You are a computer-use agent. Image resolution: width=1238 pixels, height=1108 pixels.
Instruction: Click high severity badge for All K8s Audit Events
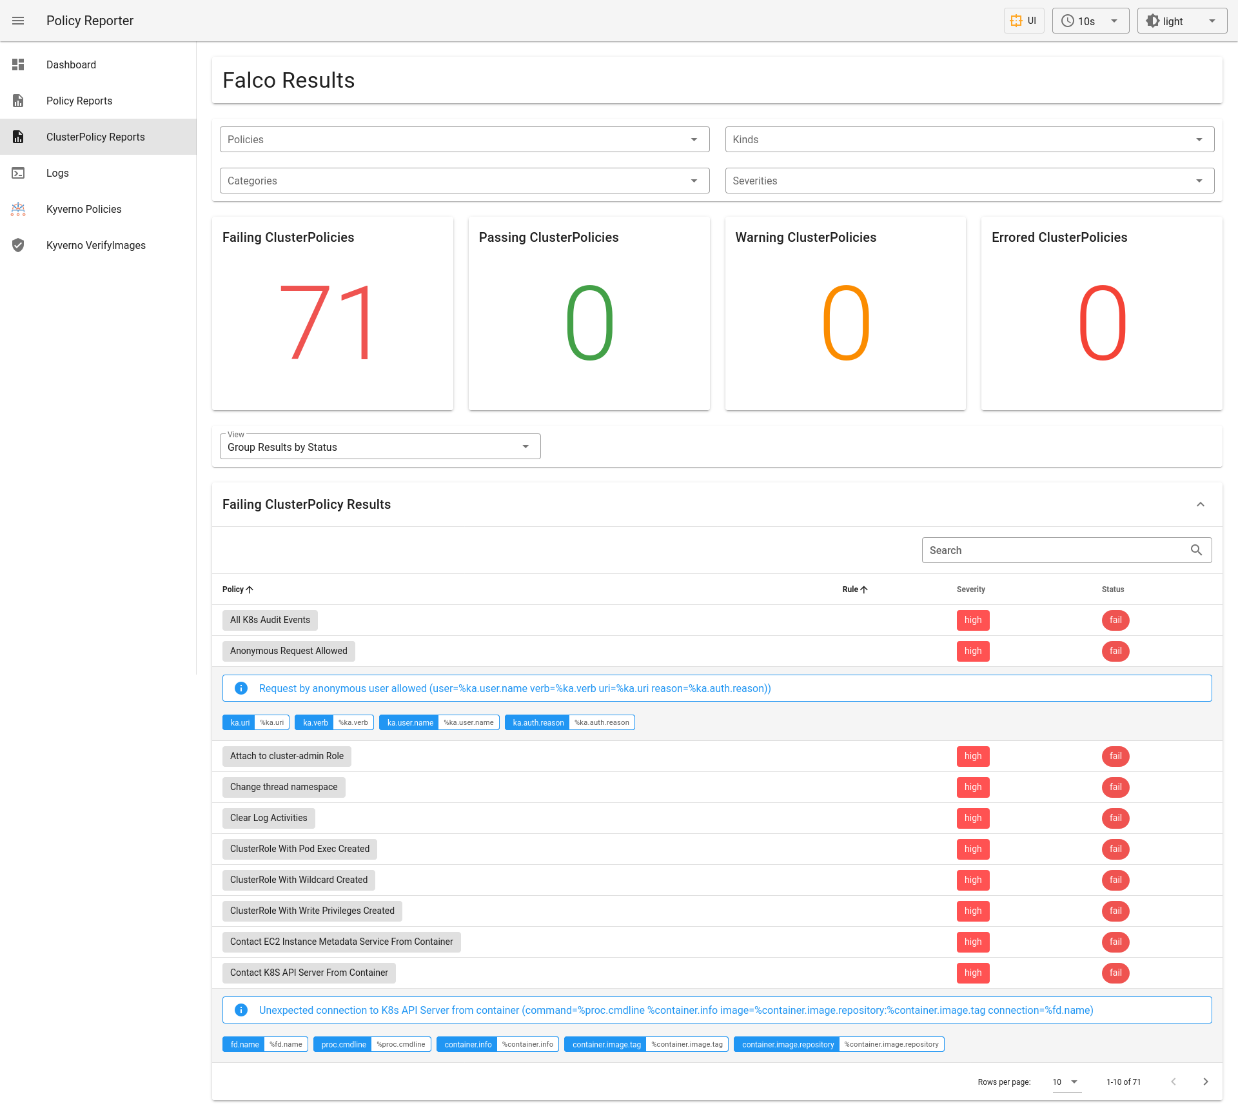[972, 620]
